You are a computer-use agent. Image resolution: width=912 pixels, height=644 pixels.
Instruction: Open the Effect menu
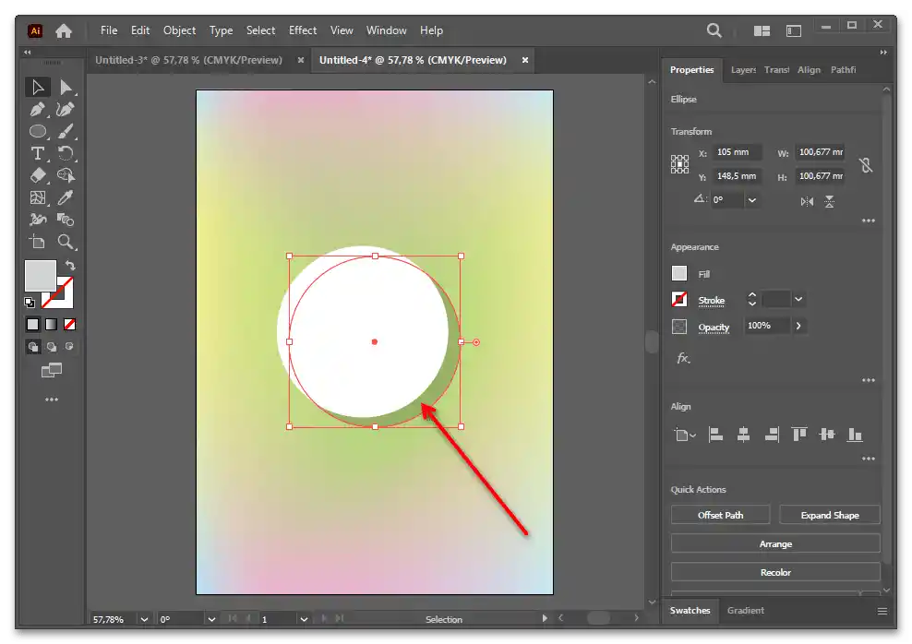302,30
